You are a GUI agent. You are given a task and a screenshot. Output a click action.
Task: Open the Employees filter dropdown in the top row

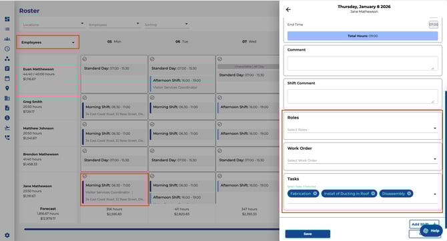click(114, 25)
